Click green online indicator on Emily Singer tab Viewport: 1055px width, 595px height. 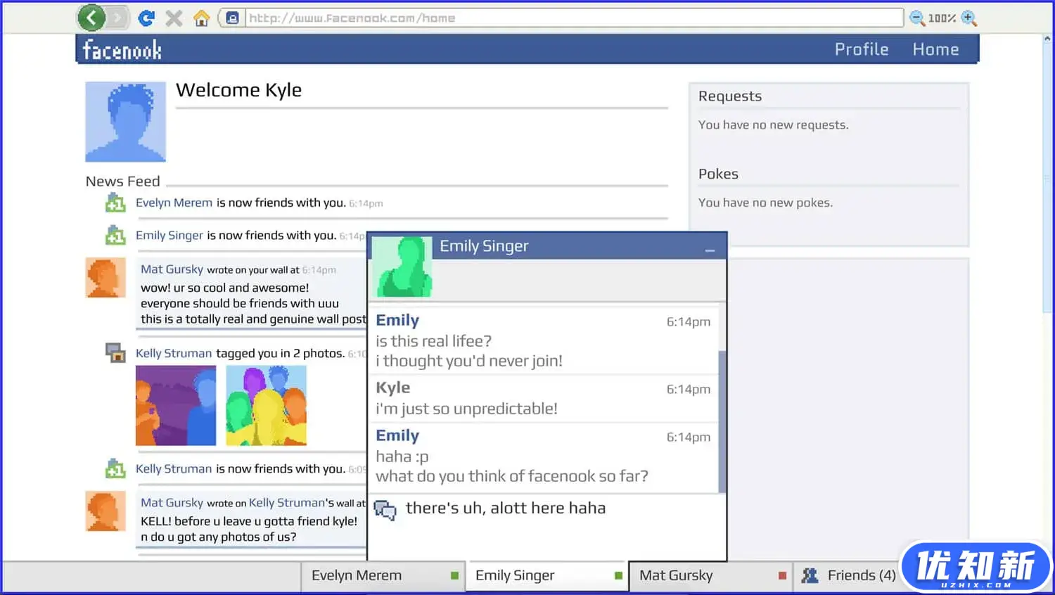tap(618, 575)
